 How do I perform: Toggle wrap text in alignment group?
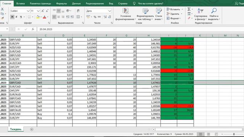coord(78,11)
